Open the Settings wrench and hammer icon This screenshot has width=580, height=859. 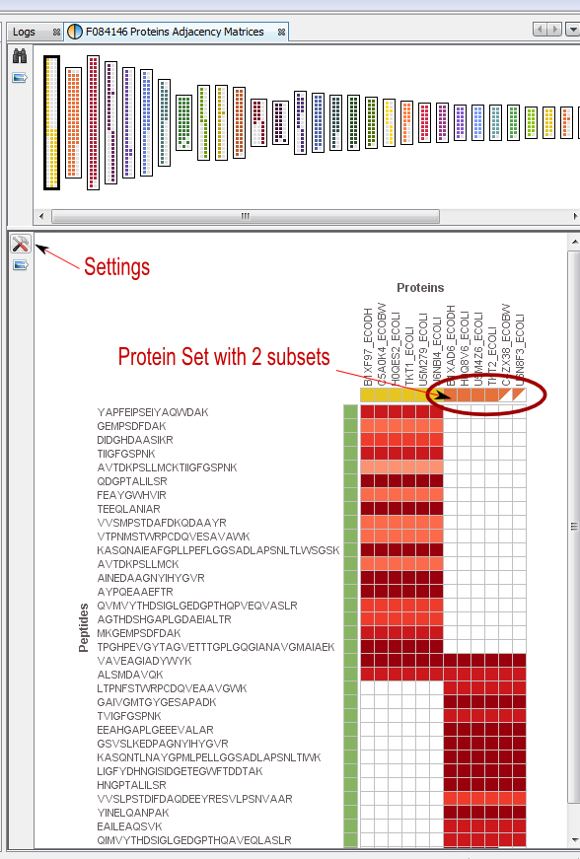21,244
